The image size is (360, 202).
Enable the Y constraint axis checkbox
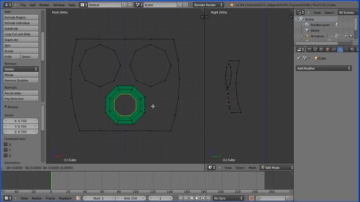(x=6, y=150)
